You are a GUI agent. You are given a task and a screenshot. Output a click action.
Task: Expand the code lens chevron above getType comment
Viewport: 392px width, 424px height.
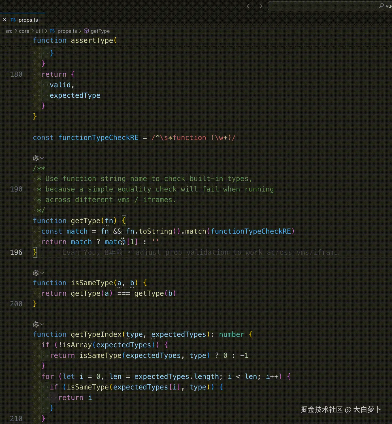tap(42, 158)
